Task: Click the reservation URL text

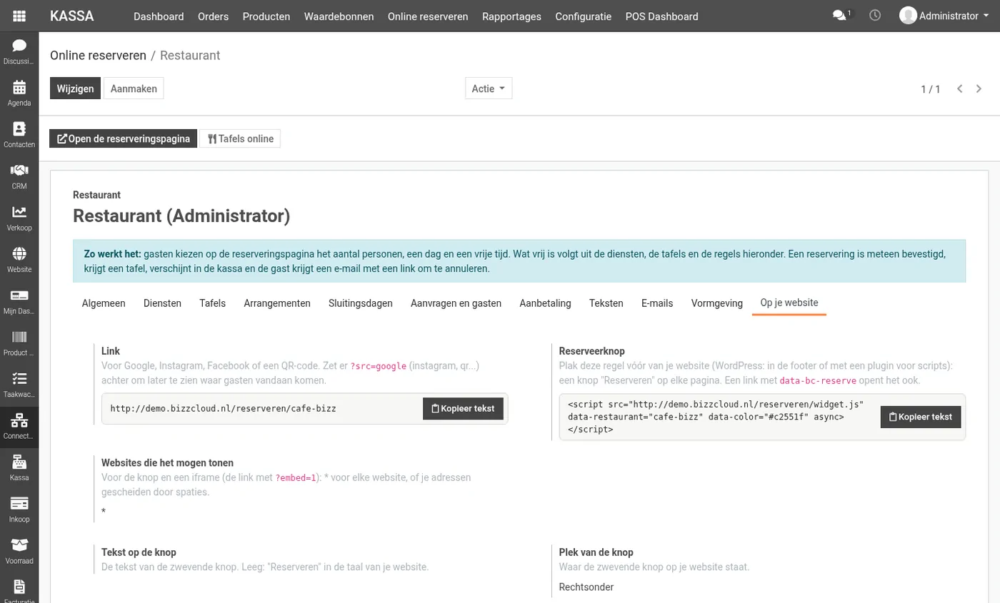Action: pos(223,409)
